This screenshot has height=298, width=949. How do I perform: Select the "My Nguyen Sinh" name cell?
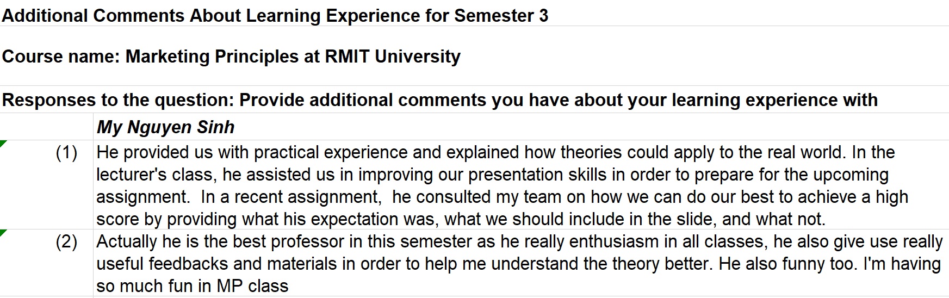point(521,127)
